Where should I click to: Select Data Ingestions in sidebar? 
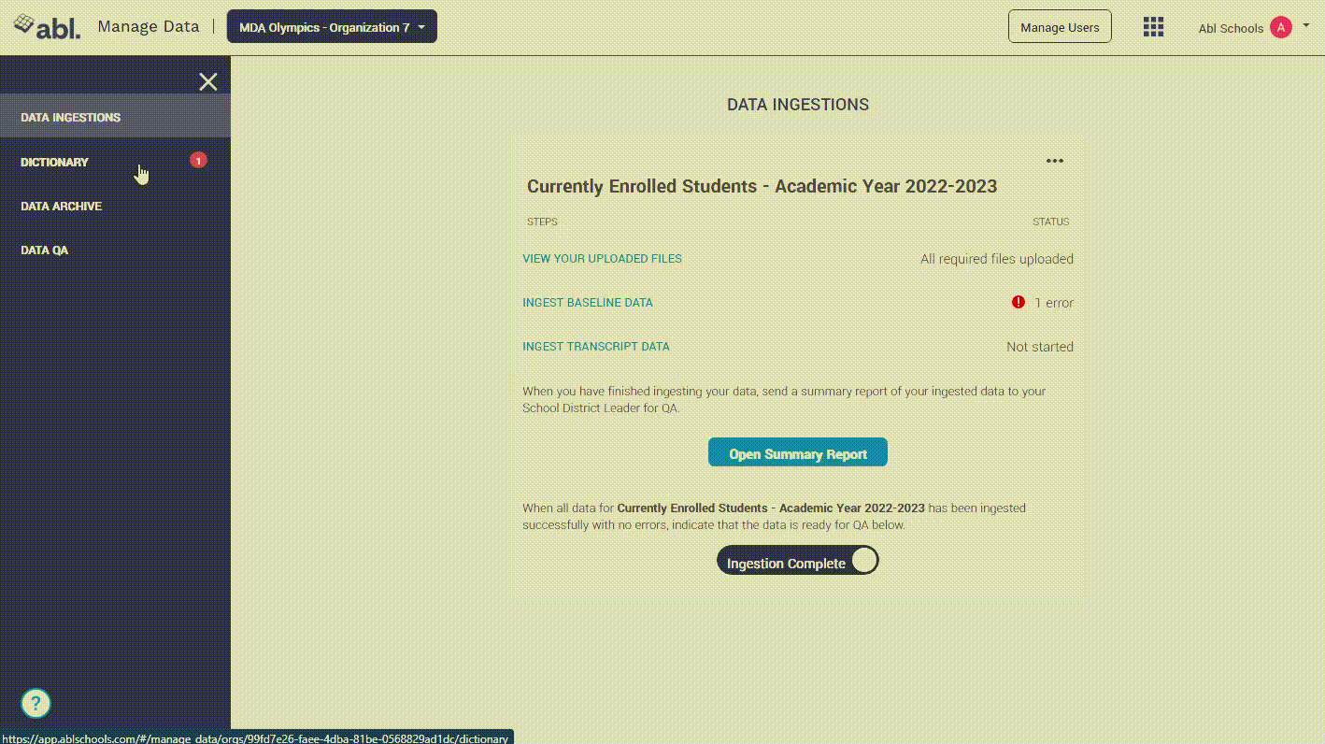[x=71, y=118]
